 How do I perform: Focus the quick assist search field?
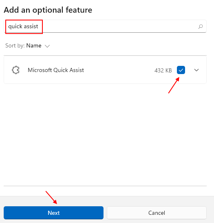[x=105, y=26]
